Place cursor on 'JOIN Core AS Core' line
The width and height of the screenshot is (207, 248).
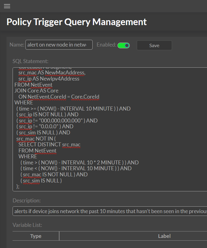[x=36, y=91]
